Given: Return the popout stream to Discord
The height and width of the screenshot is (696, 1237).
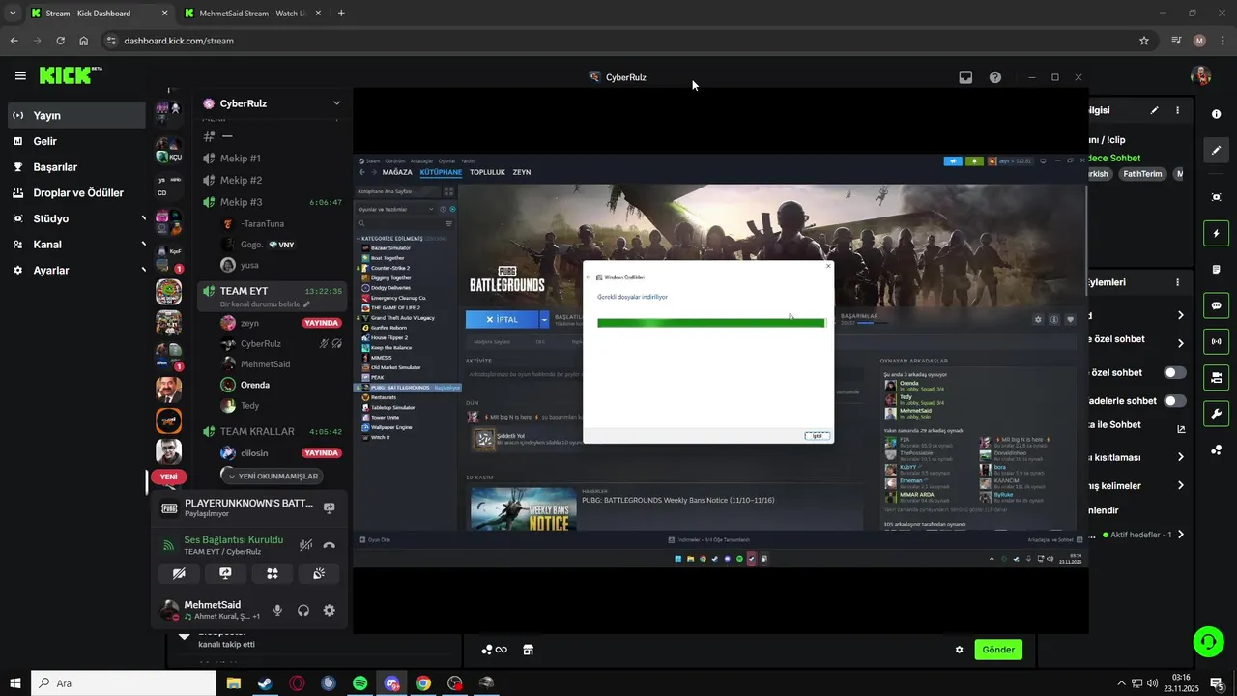Looking at the screenshot, I should [965, 77].
